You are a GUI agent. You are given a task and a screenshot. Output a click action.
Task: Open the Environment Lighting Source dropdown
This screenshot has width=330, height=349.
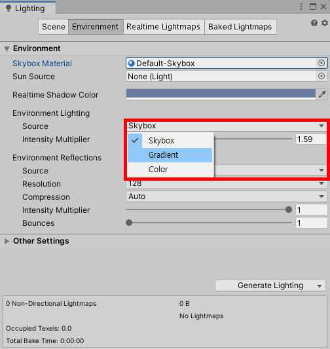click(227, 126)
